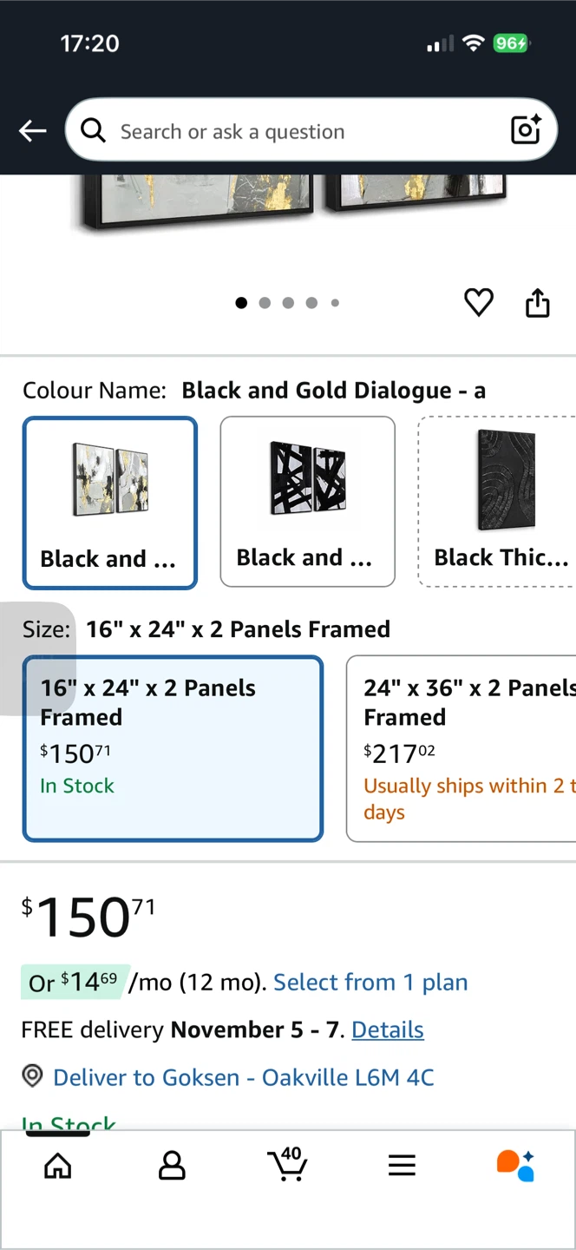Open the account profile icon
The width and height of the screenshot is (576, 1250).
172,1166
